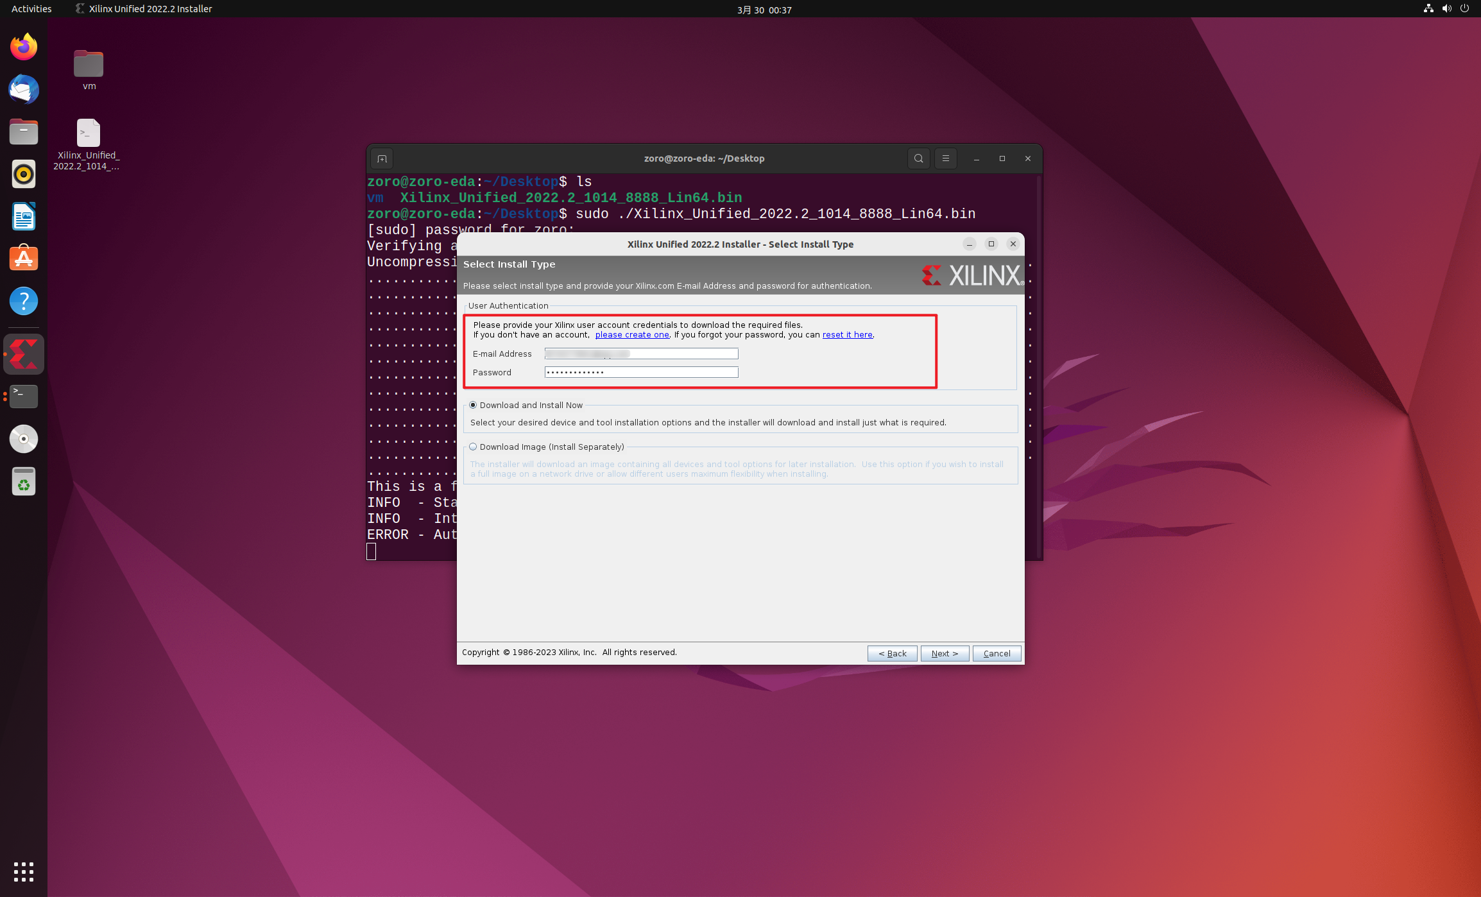Screen dimensions: 1481x897
Task: Open Xilinx Unified 2022.2 Installer app menu
Action: pyautogui.click(x=144, y=9)
